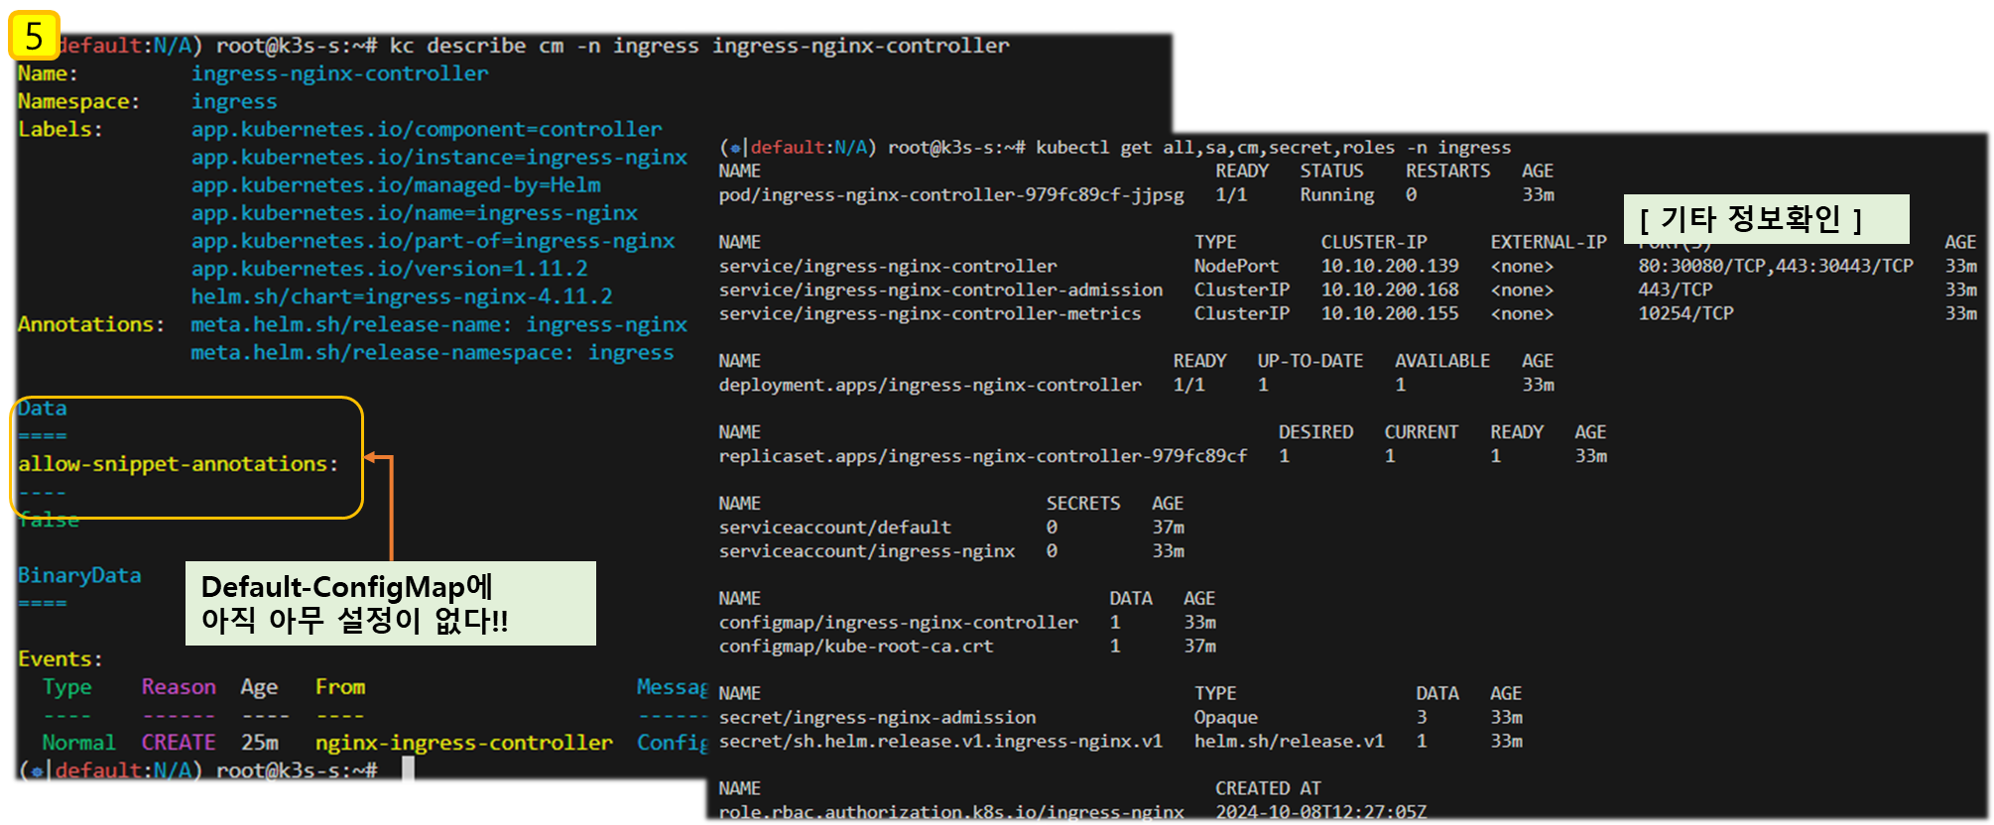This screenshot has height=825, width=1994.
Task: Click annotation 'meta.helm.sh/release-name: ingress-nginx'
Action: click(438, 324)
